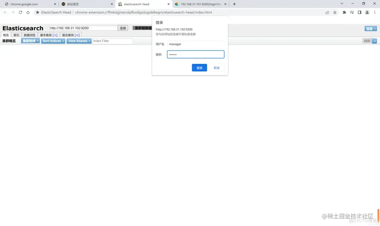Close the elasticsearch-head tab
380x226 pixels.
169,4
